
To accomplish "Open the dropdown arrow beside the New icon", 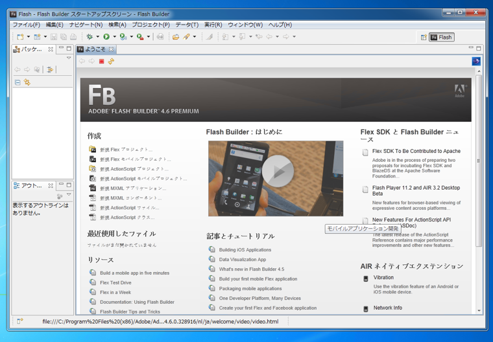I will click(29, 37).
